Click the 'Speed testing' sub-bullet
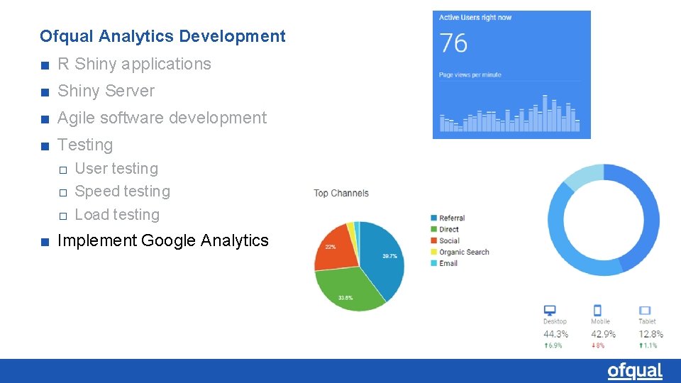 pos(123,191)
